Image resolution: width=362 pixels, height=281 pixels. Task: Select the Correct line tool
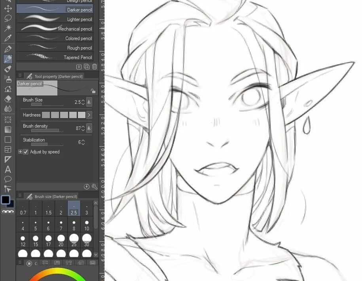(8, 189)
